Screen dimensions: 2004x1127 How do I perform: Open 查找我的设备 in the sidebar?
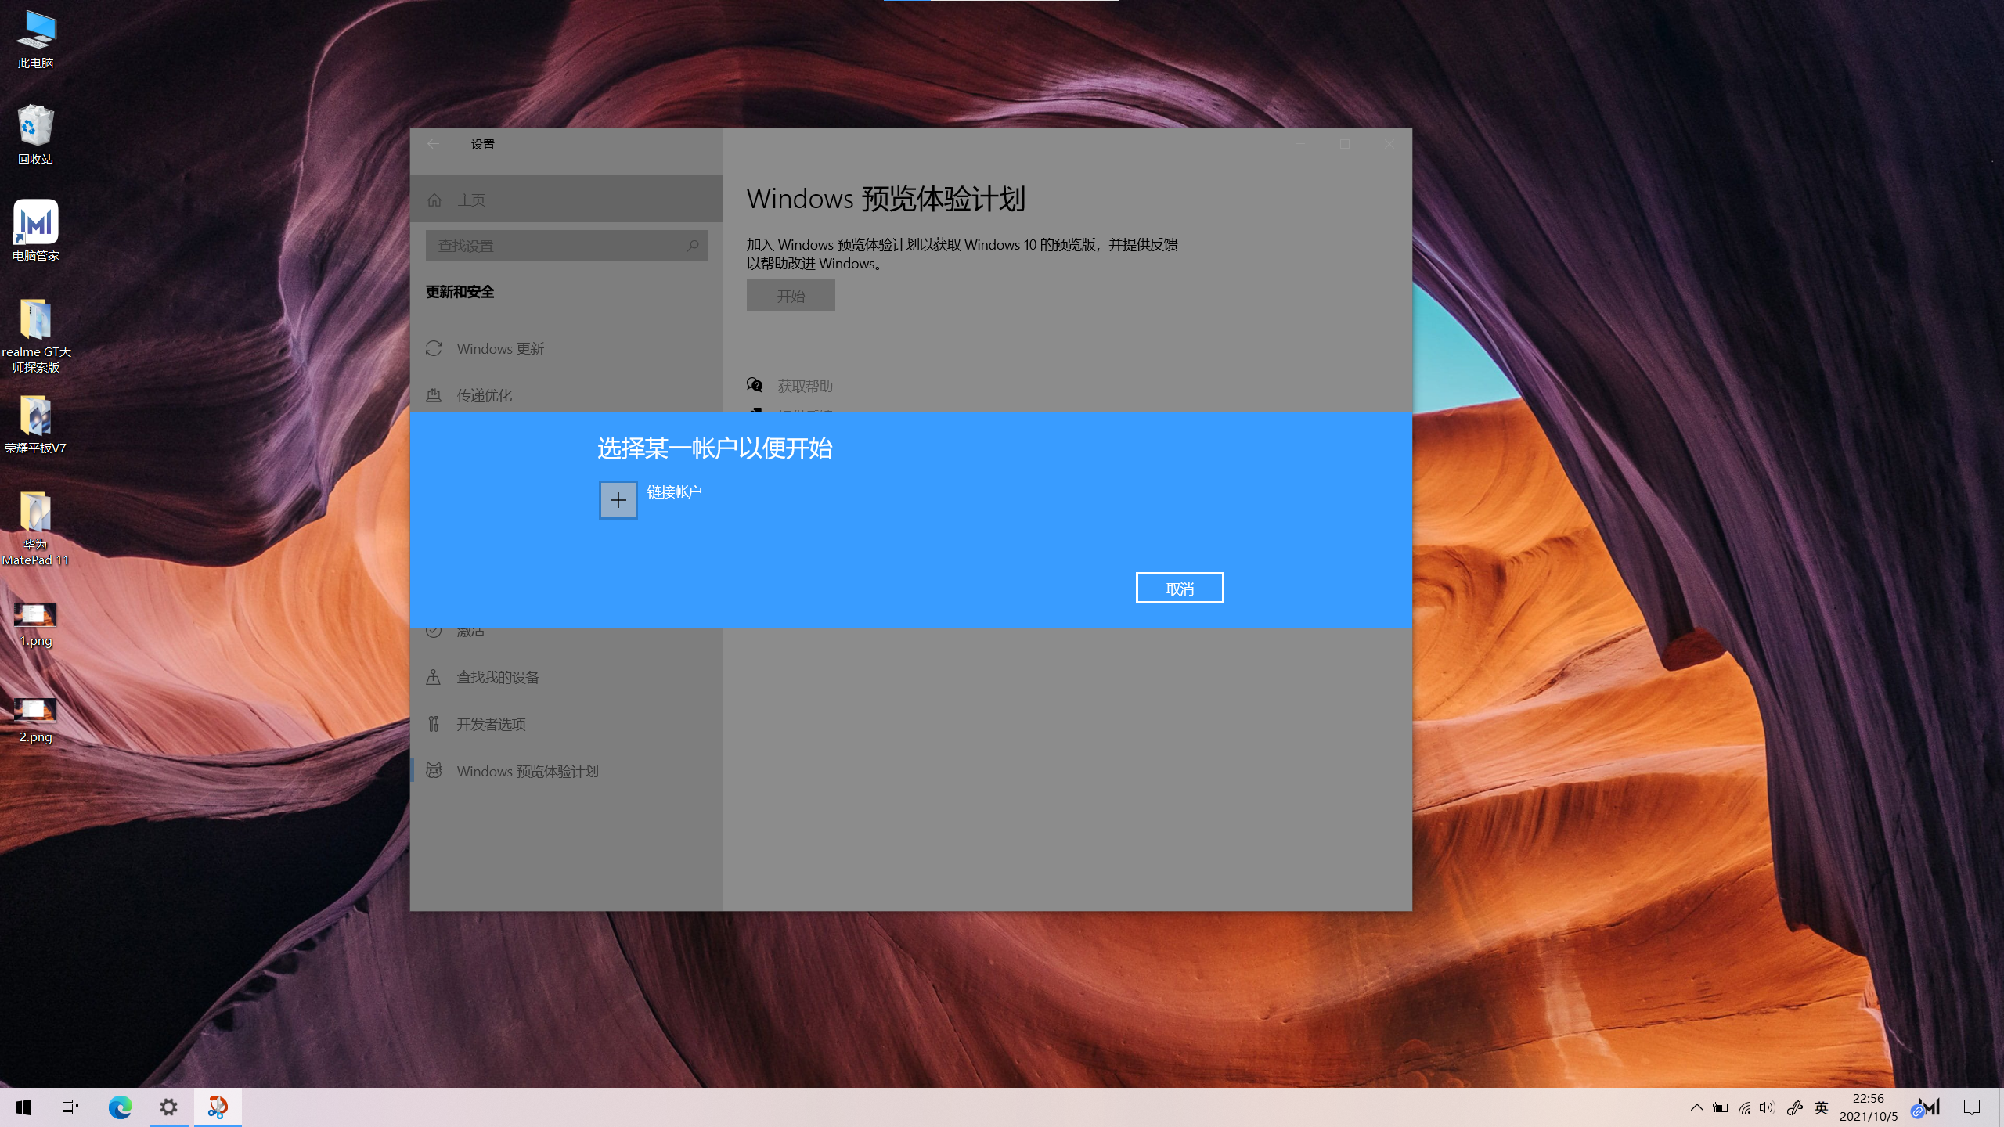point(567,677)
